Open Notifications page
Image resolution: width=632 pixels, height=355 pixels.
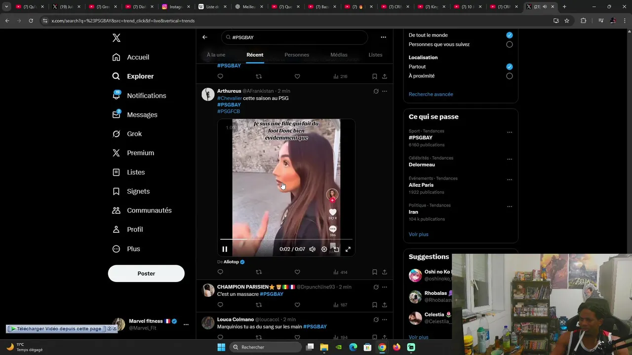140,96
